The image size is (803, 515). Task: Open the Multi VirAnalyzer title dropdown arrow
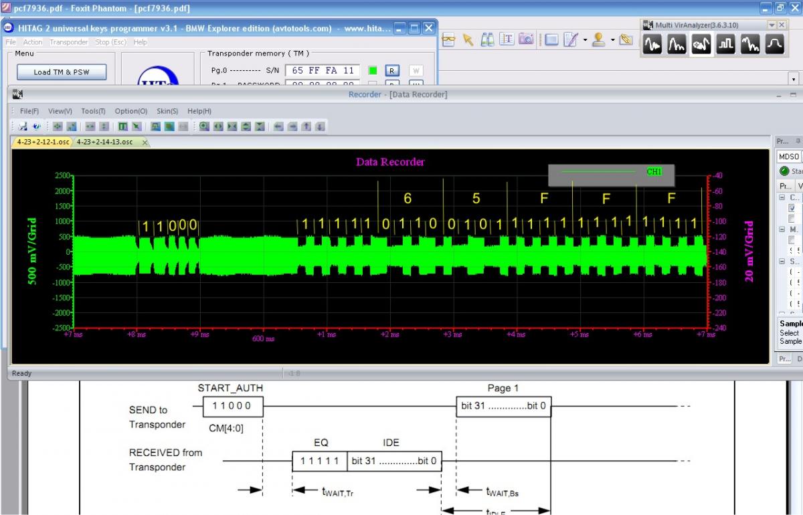point(772,25)
